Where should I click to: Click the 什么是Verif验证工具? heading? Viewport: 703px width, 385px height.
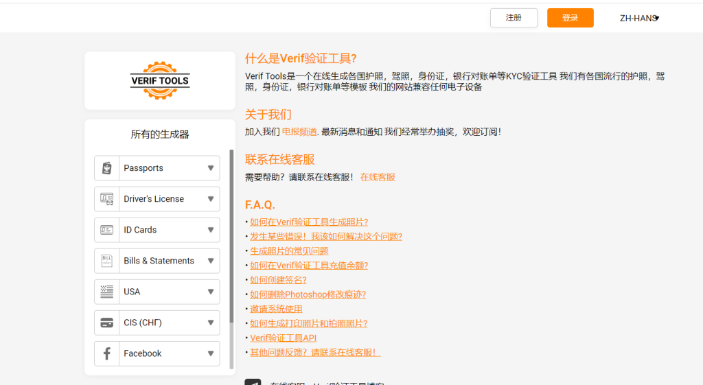click(301, 58)
